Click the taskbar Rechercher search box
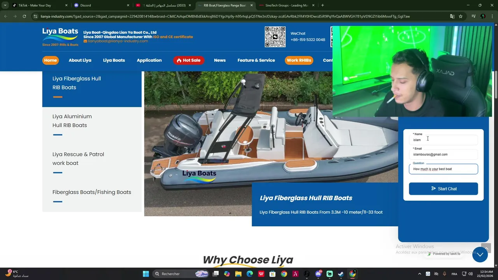Viewport: 498px width, 280px height. tap(181, 274)
